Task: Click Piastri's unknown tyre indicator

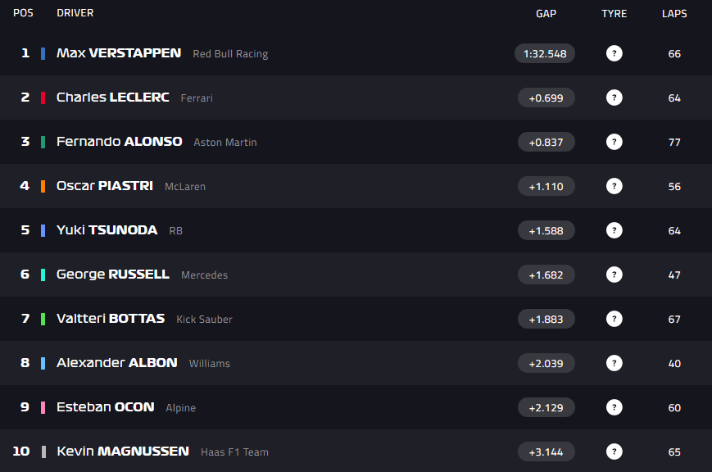Action: (614, 186)
